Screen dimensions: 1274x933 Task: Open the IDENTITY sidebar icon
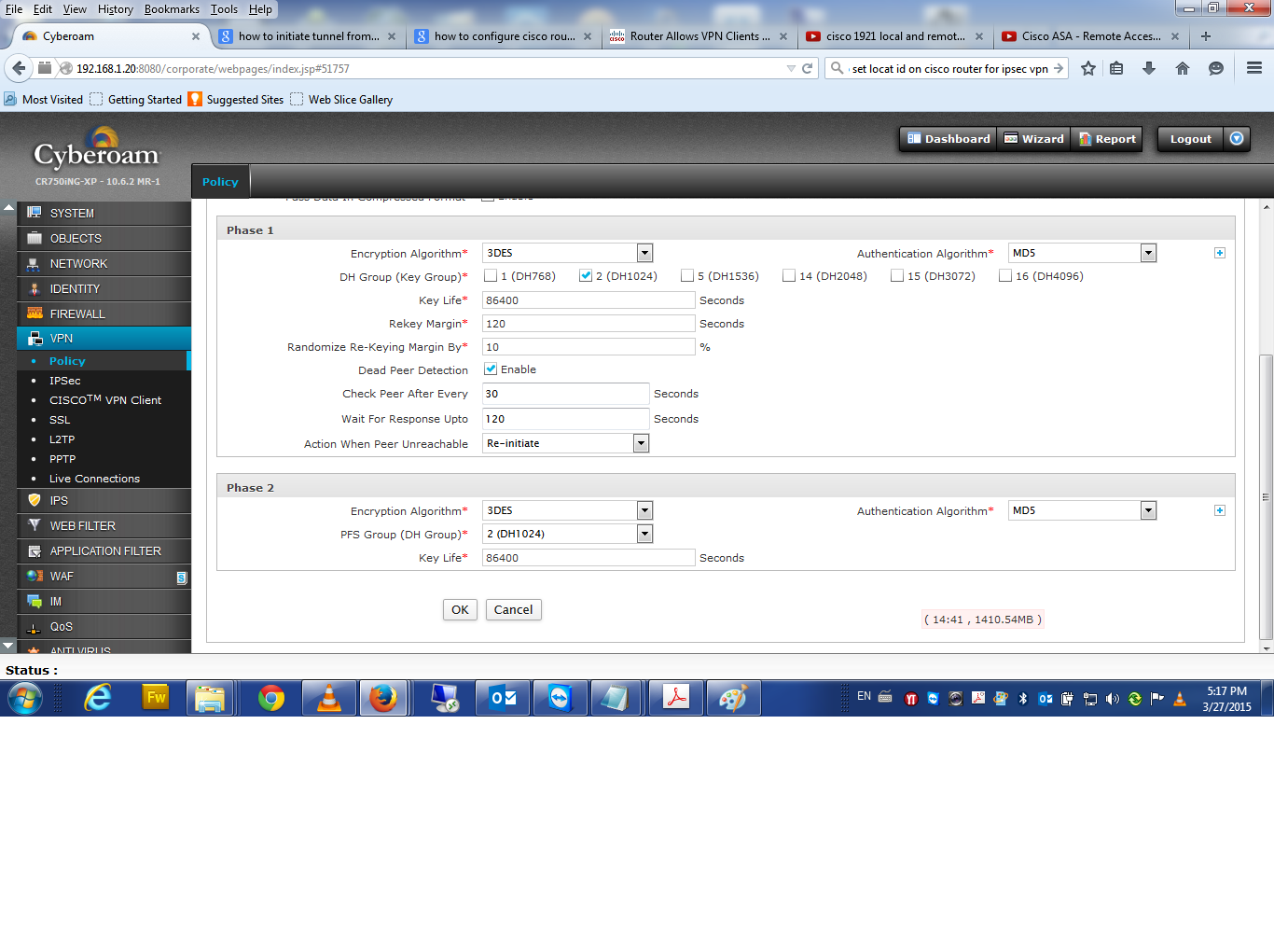35,288
